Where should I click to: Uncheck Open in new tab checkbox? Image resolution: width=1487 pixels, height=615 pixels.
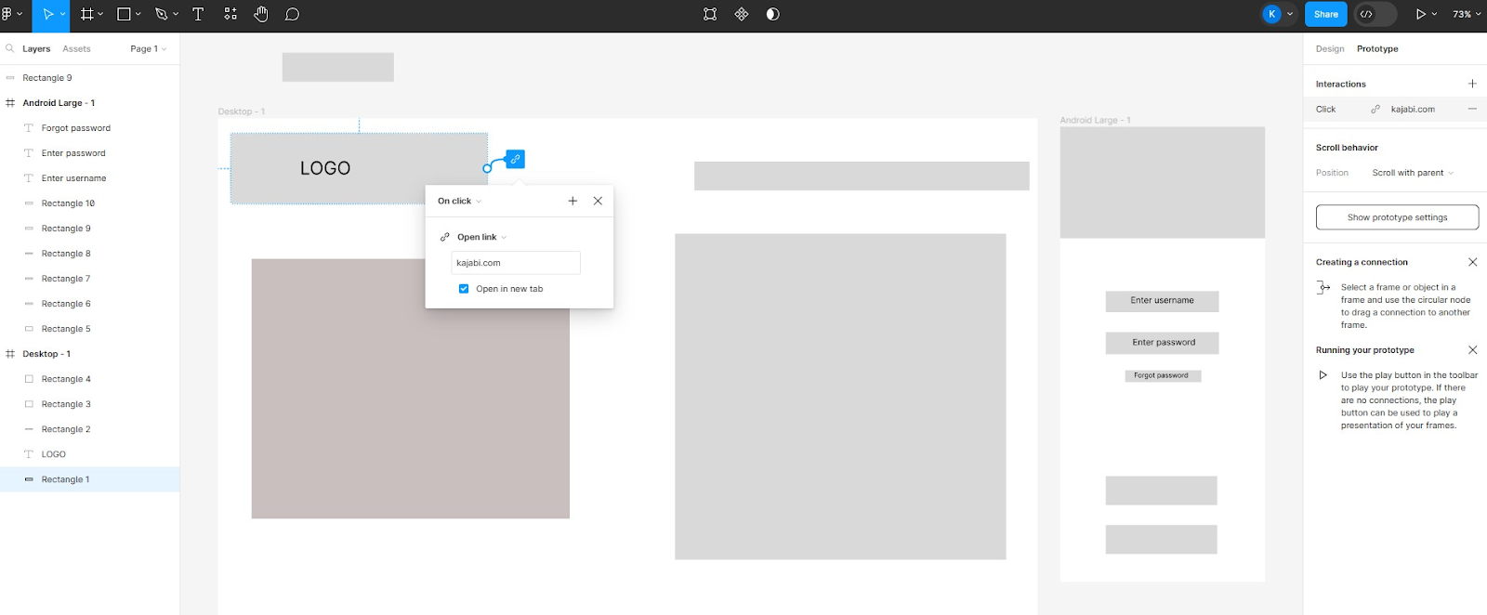464,289
